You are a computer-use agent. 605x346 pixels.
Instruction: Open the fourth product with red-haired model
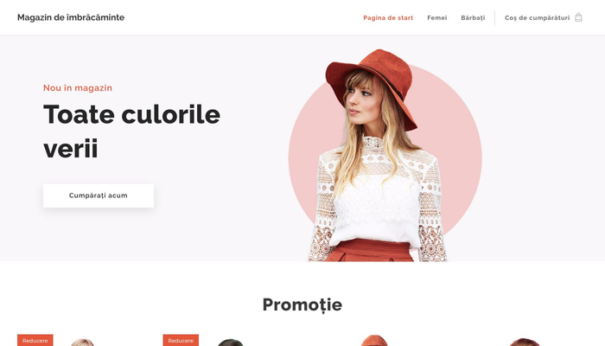(x=524, y=343)
